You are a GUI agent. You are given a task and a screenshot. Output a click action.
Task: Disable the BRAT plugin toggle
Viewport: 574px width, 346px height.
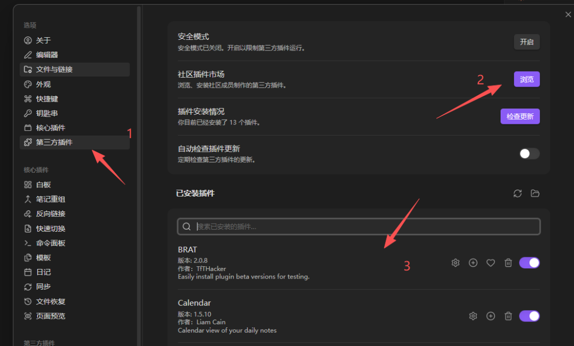(x=529, y=263)
